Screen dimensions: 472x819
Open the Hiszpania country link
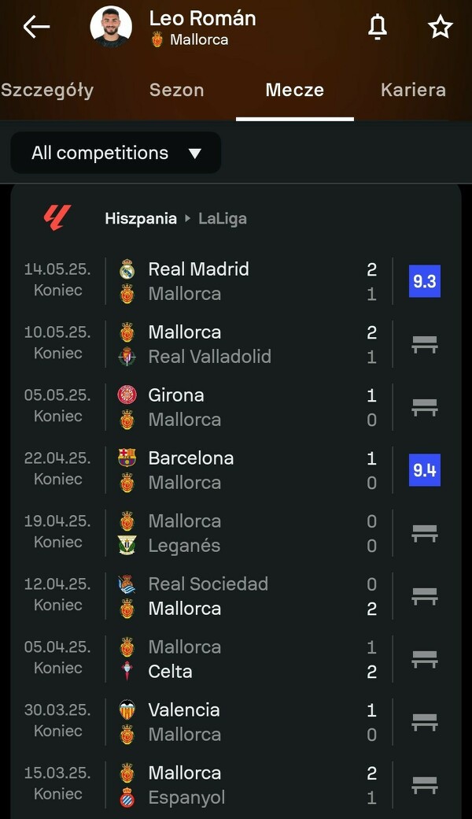pyautogui.click(x=141, y=218)
